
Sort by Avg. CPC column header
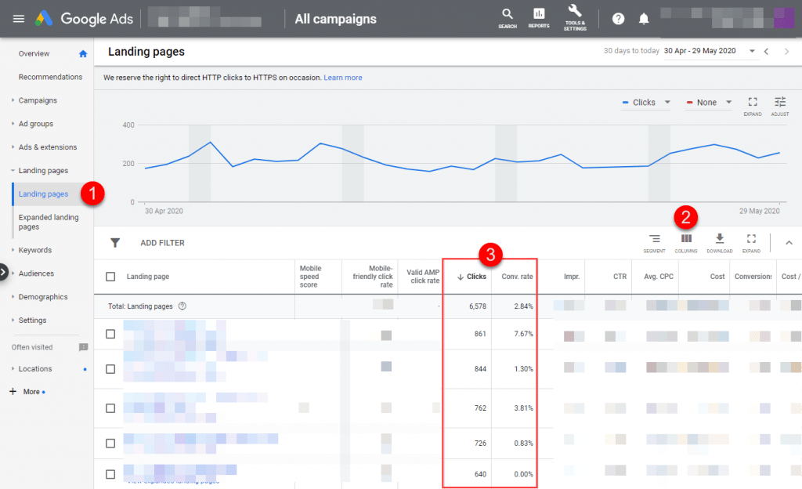659,277
